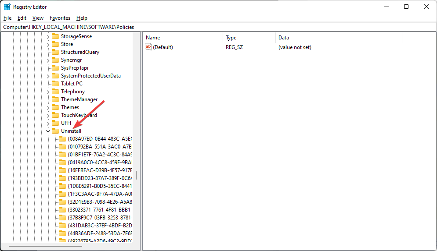Click the Syncmgr folder icon
Image resolution: width=437 pixels, height=251 pixels.
click(55, 60)
